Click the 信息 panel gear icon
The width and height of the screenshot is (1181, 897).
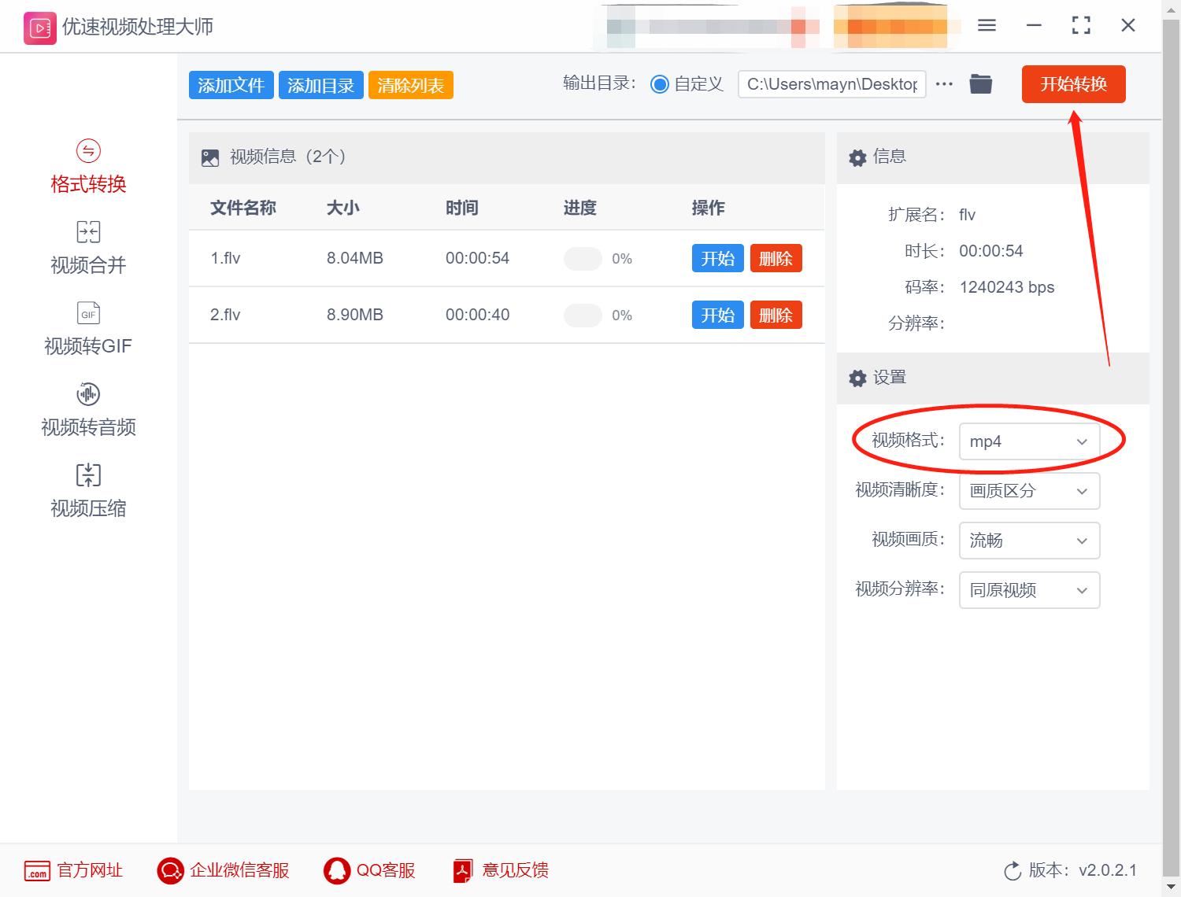pyautogui.click(x=857, y=157)
